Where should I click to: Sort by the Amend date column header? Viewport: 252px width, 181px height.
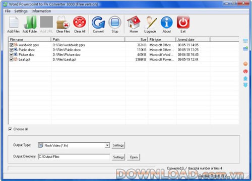tap(193, 40)
